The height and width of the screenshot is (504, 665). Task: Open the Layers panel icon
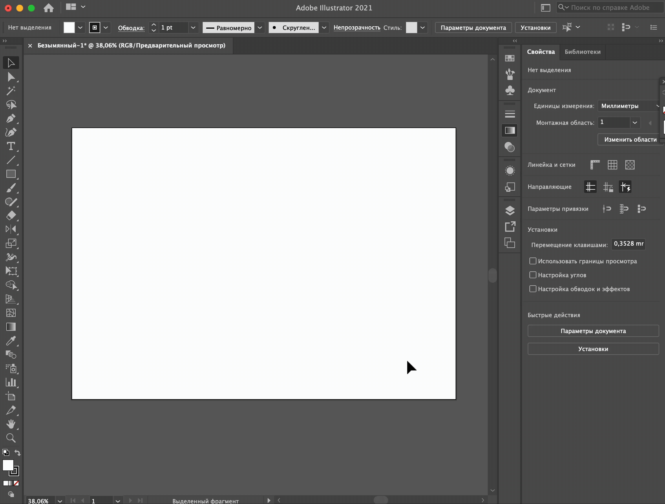tap(509, 211)
